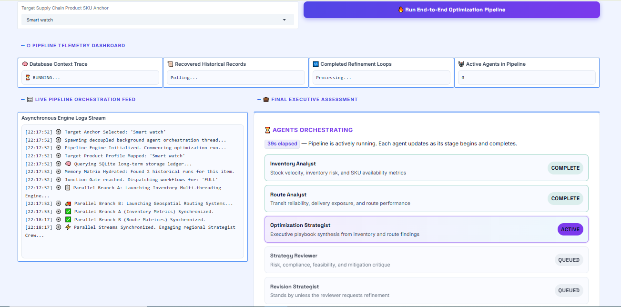Click the COMPLETE badge on Route Analyst
Image resolution: width=621 pixels, height=307 pixels.
pos(565,198)
